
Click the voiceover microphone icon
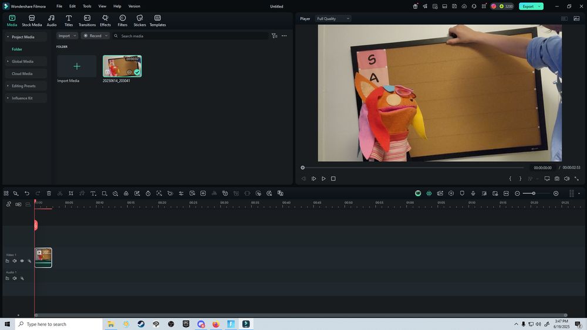(x=473, y=193)
